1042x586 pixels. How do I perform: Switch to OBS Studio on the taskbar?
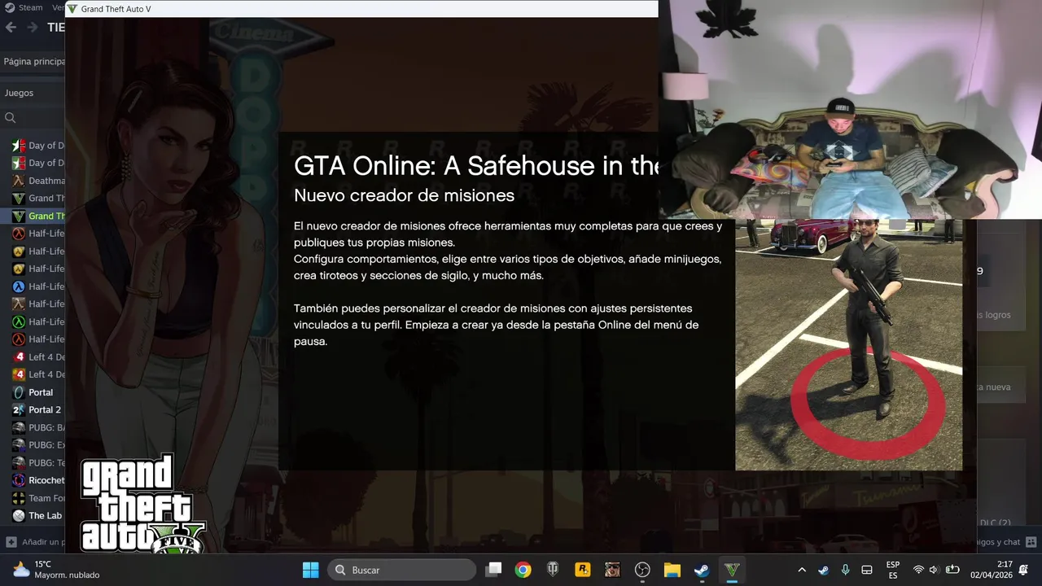click(x=642, y=570)
